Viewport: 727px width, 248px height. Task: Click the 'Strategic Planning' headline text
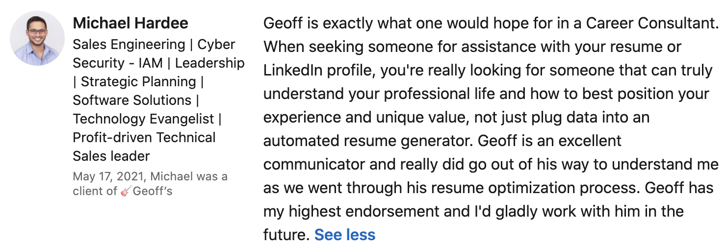(138, 82)
